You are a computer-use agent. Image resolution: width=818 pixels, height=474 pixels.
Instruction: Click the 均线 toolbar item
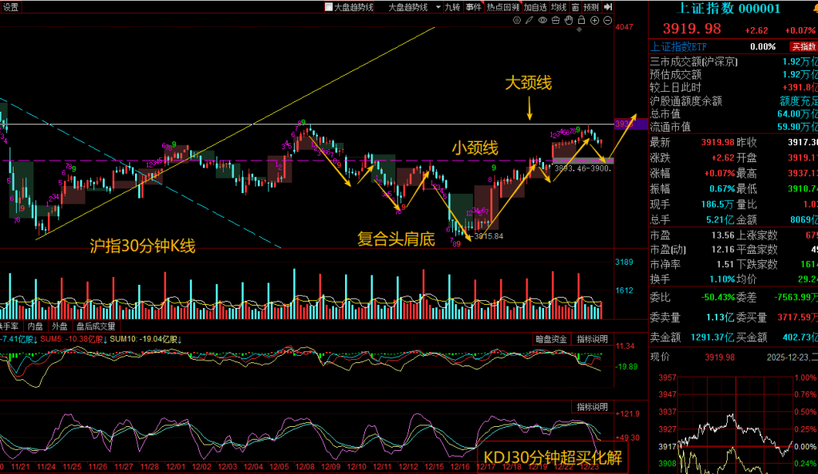click(x=558, y=7)
